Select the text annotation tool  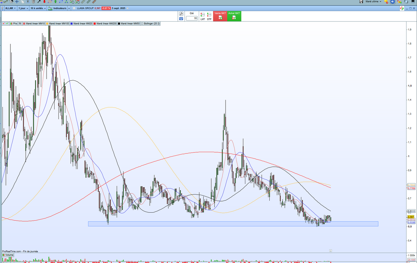(x=28, y=2)
